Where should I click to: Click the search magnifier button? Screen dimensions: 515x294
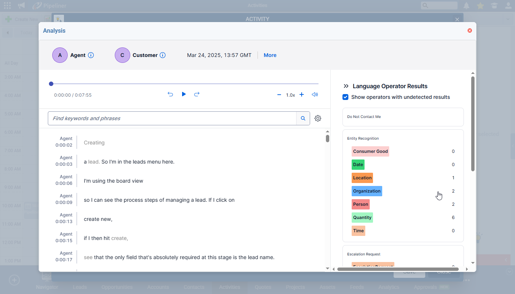[x=303, y=118]
